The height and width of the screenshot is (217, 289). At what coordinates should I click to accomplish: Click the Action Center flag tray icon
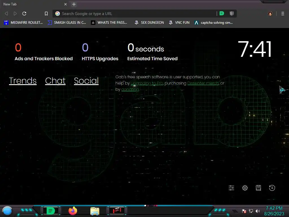244,211
